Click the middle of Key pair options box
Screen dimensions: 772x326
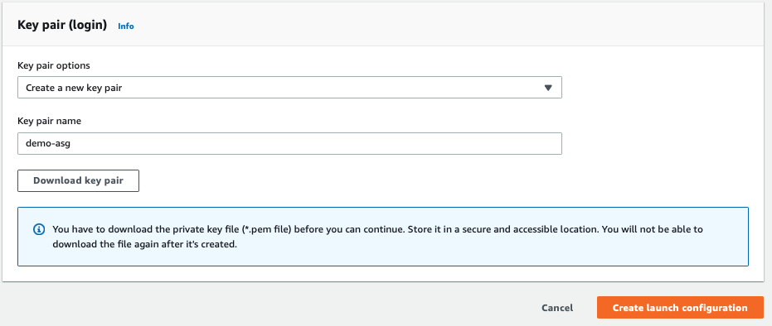(x=289, y=88)
